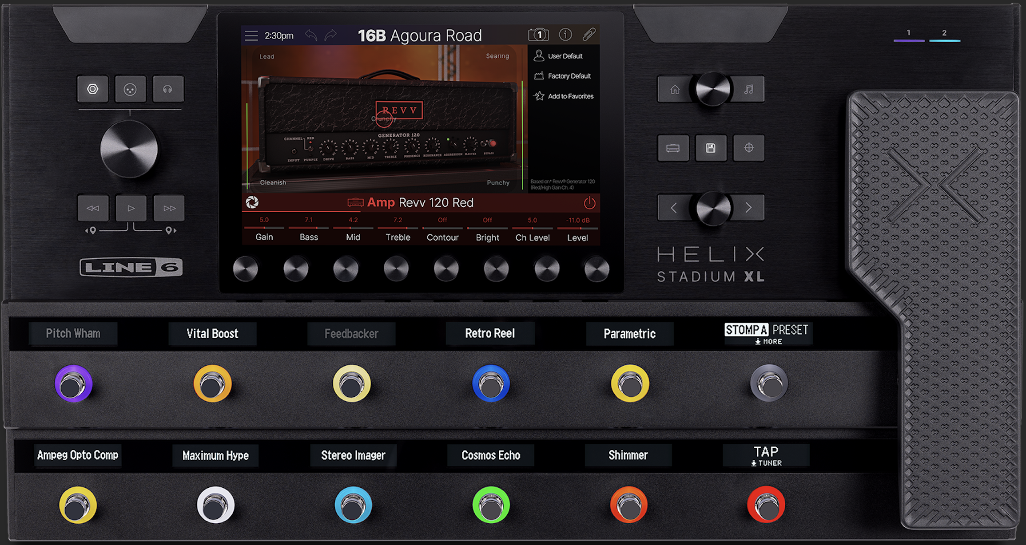This screenshot has height=545, width=1026.
Task: Toggle the Cosmos Echo footswitch
Action: pos(491,505)
